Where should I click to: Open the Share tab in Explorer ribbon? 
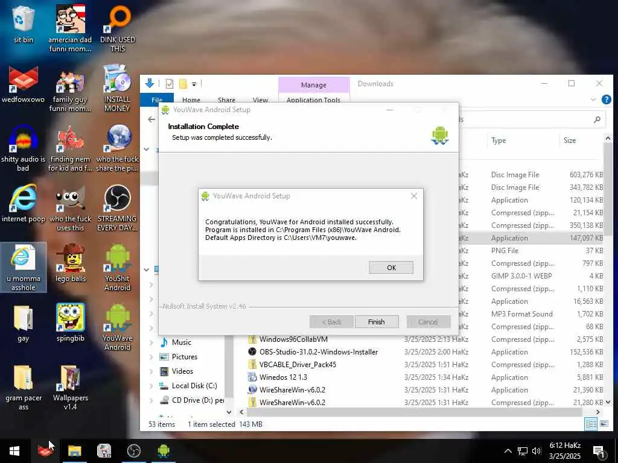226,100
